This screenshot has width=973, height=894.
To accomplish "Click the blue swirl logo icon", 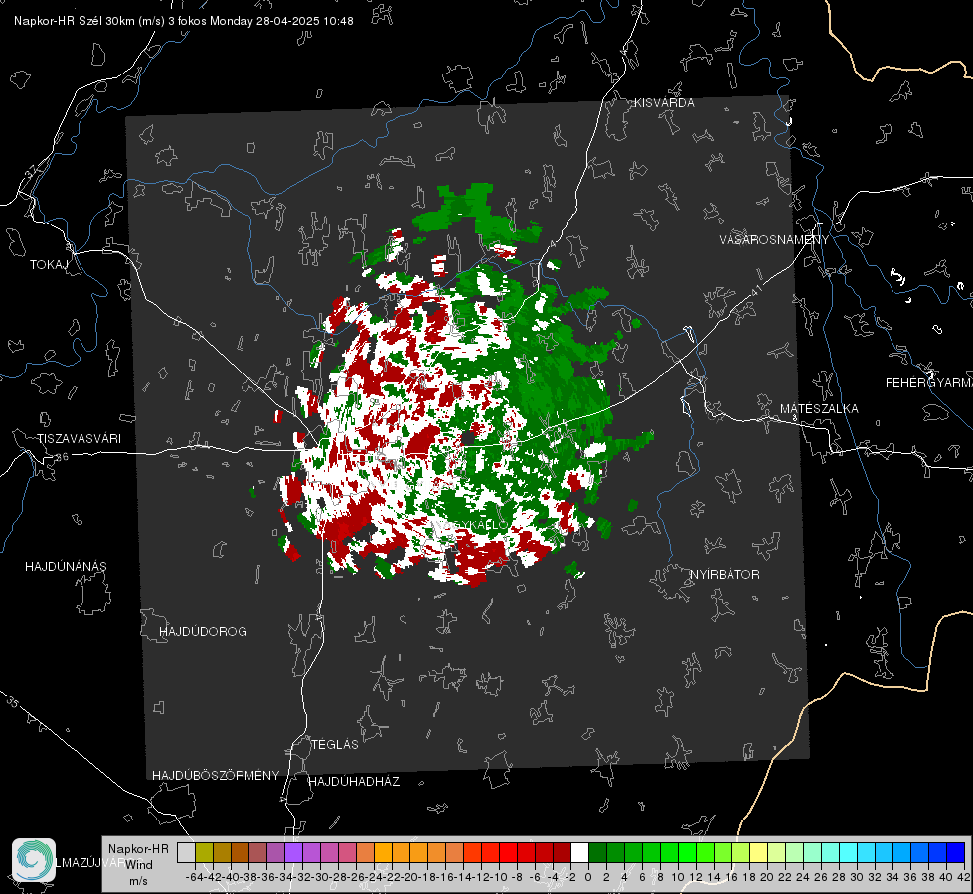I will click(x=34, y=860).
